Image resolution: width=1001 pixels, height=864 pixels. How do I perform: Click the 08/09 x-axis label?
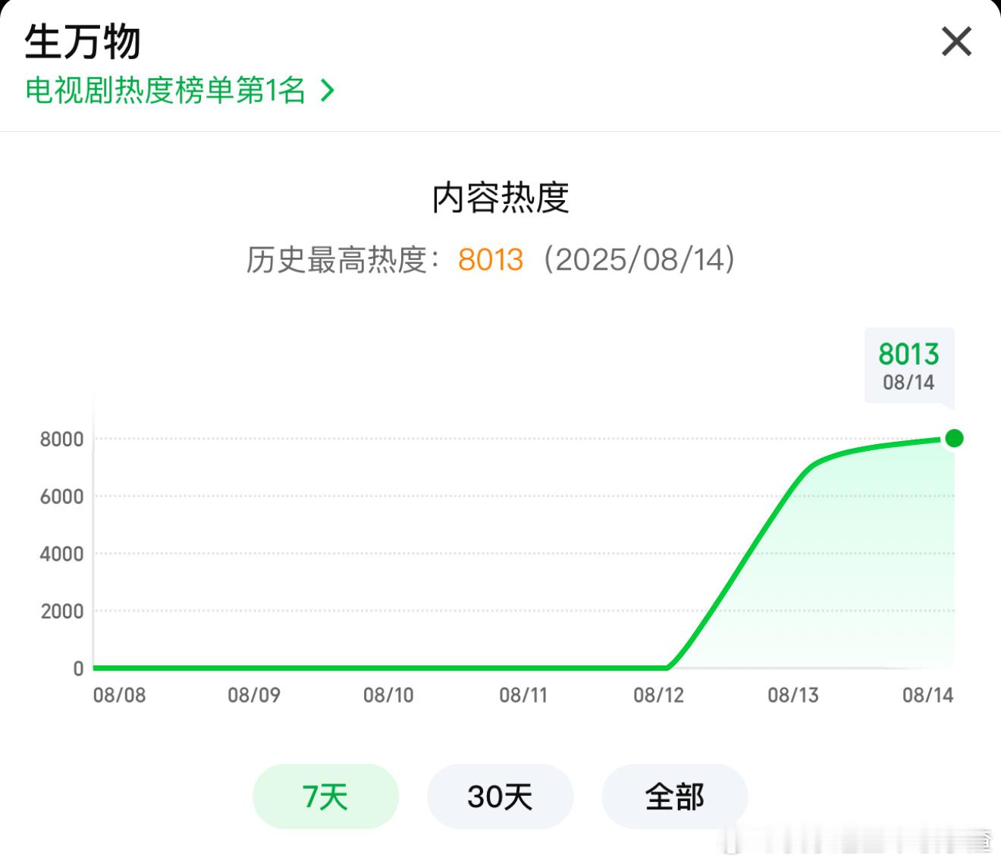[254, 695]
